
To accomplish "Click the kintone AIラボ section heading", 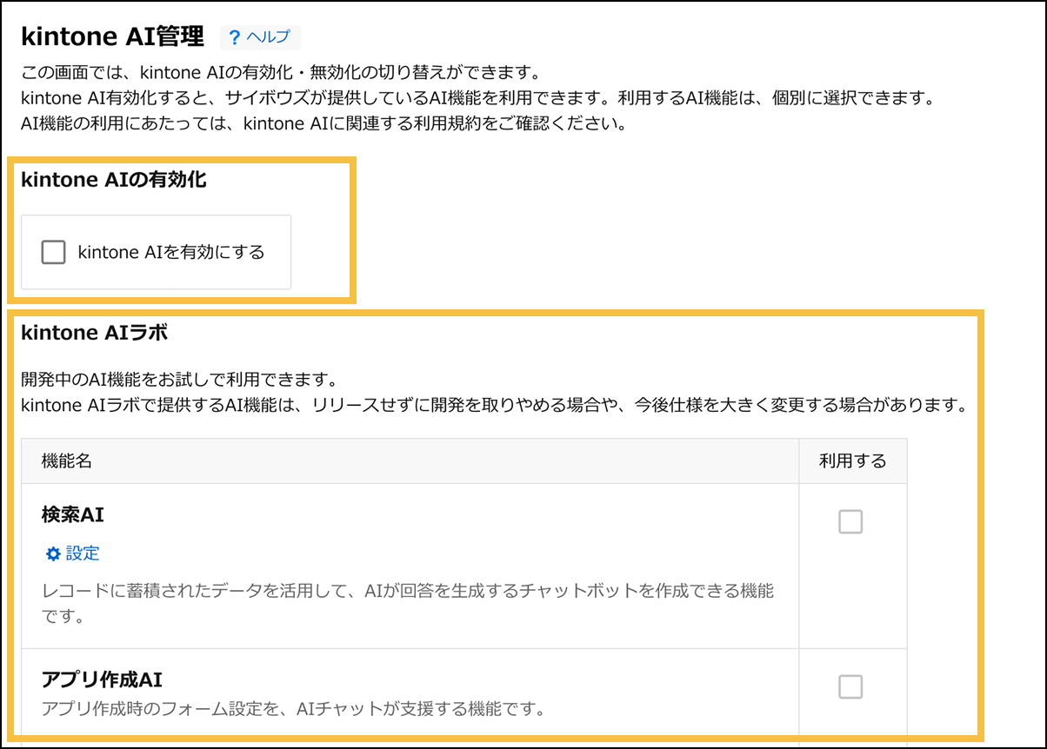I will coord(94,332).
